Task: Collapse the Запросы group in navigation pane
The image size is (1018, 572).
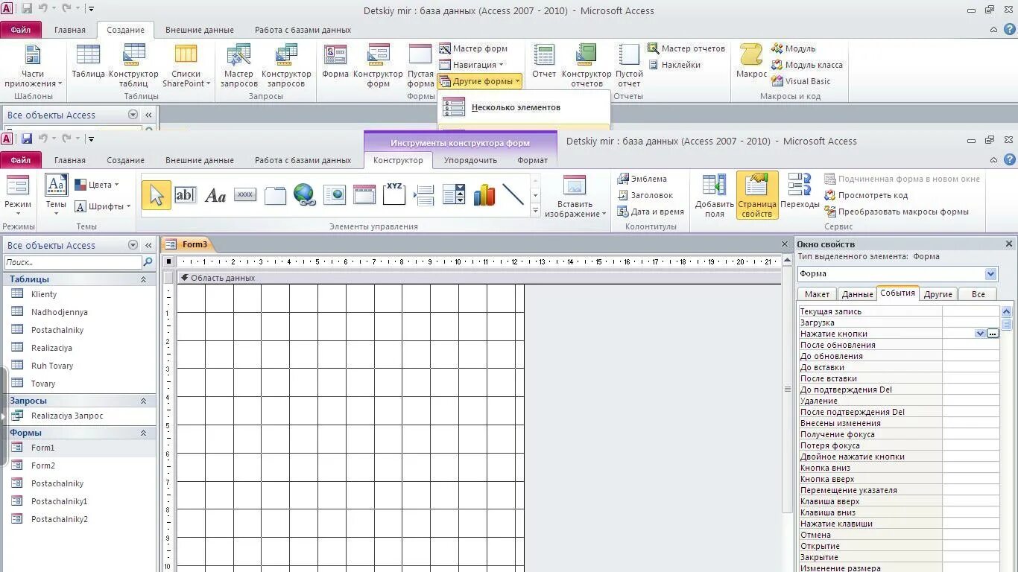Action: click(x=143, y=401)
